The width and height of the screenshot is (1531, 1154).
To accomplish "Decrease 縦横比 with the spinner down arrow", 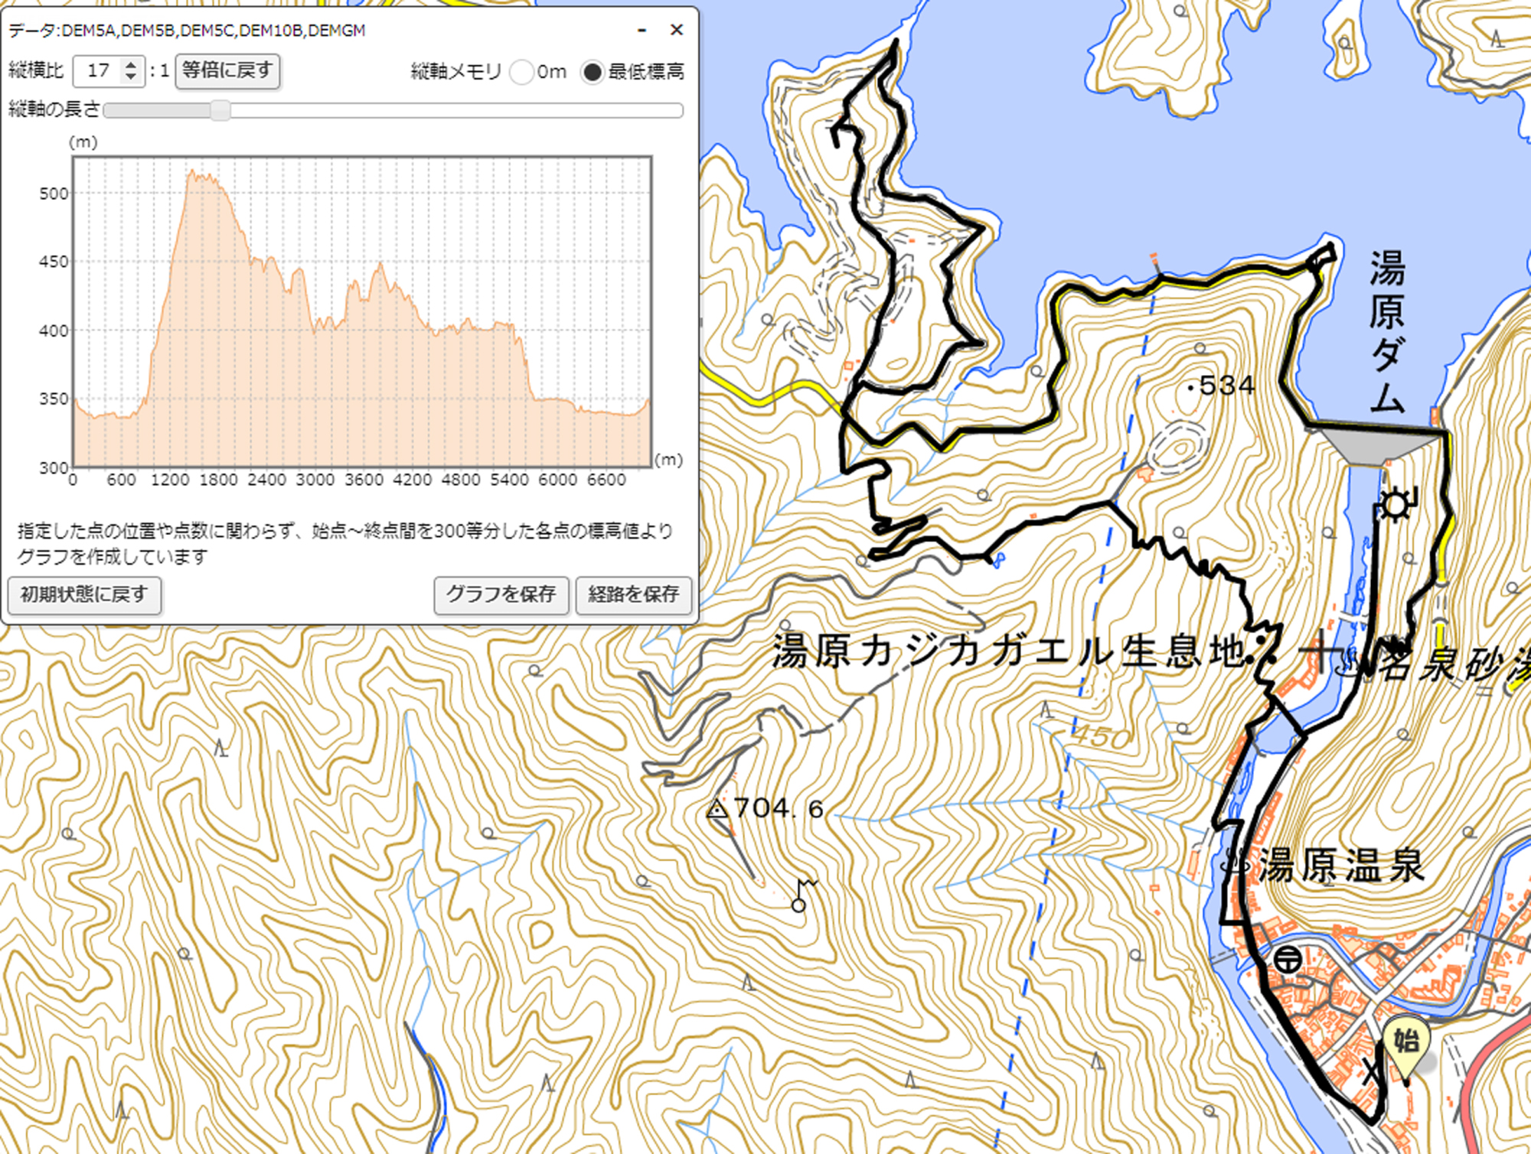I will click(131, 77).
